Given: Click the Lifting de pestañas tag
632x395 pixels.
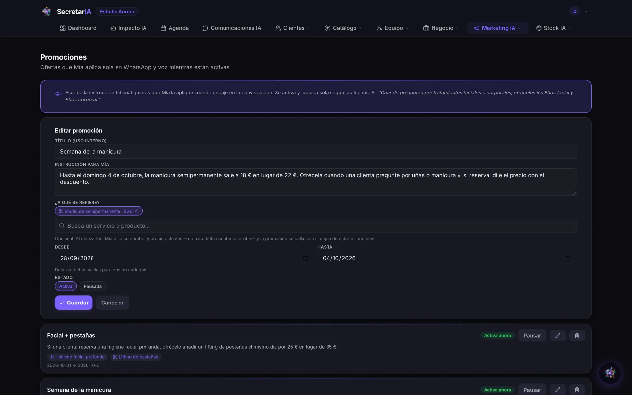Looking at the screenshot, I should point(135,357).
